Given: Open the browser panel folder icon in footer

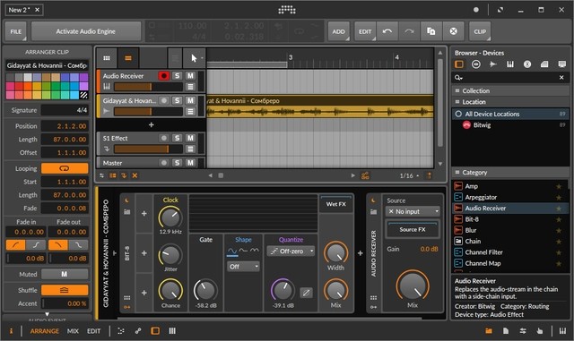Looking at the screenshot, I should pyautogui.click(x=489, y=331).
